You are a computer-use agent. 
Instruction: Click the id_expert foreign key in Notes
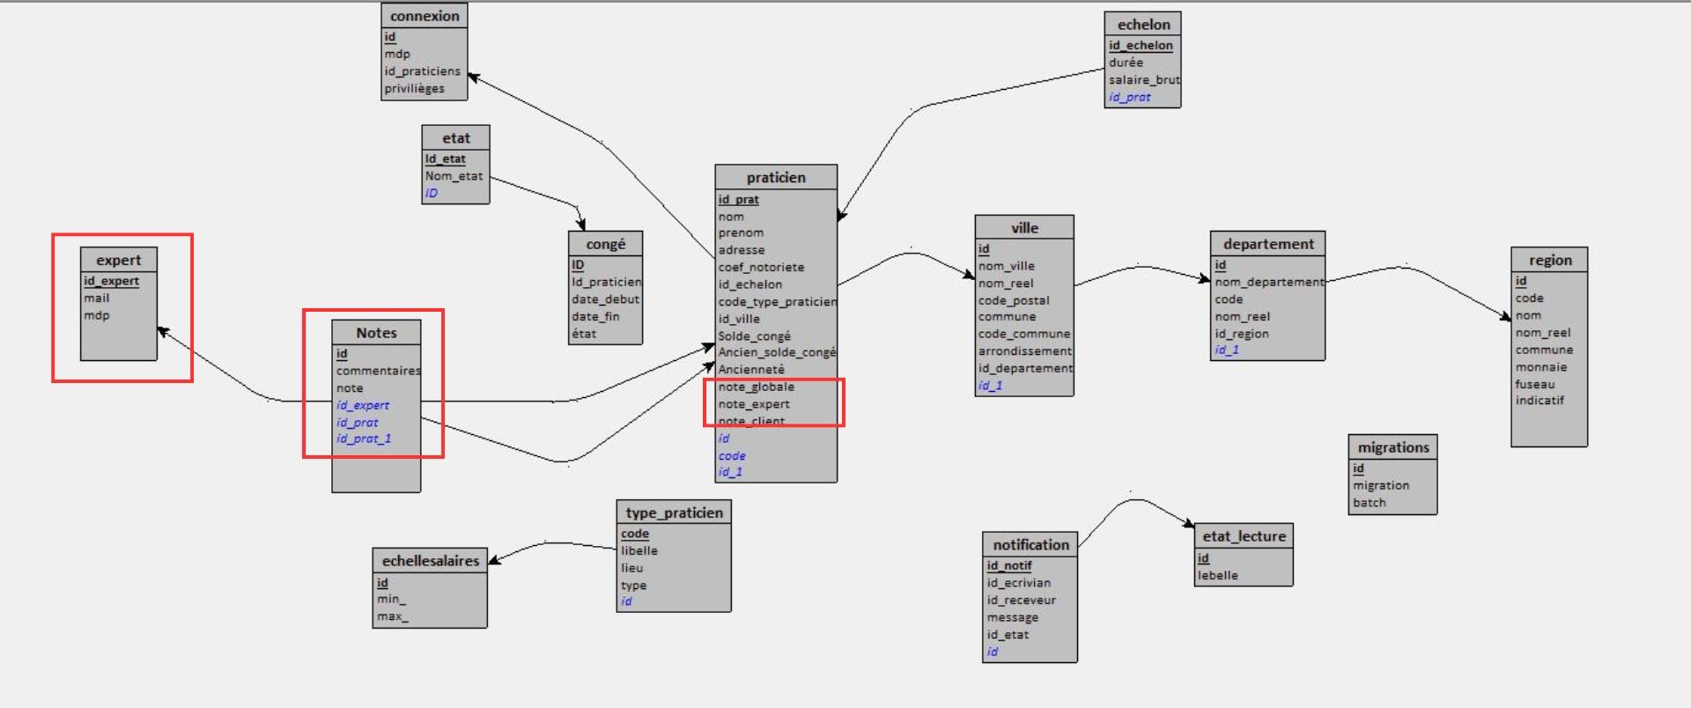[362, 405]
